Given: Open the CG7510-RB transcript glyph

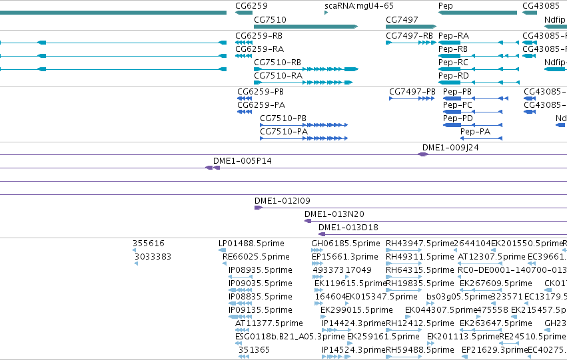Looking at the screenshot, I should [306, 69].
